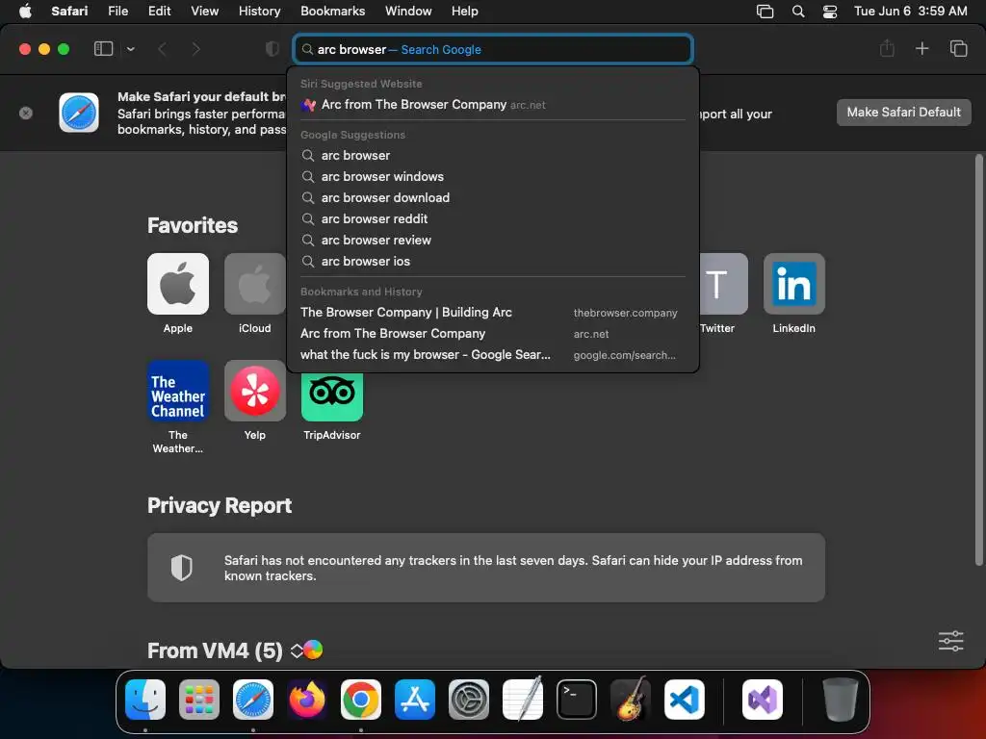Open sidebar tab group dropdown arrow

click(131, 49)
